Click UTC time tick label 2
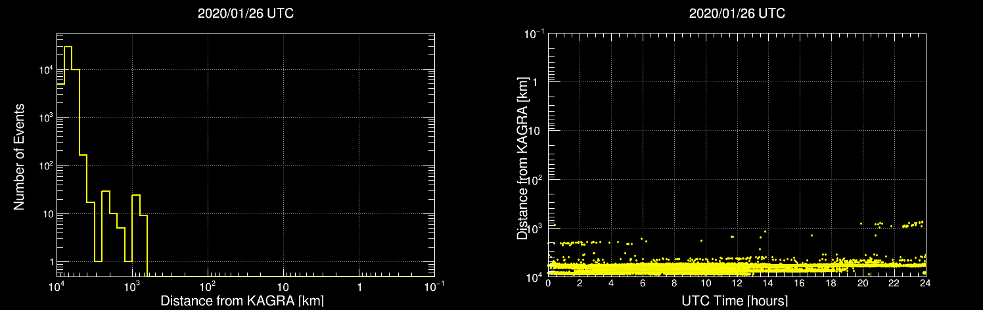Screen dimensions: 983x310 point(580,283)
